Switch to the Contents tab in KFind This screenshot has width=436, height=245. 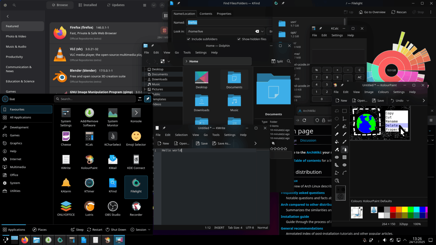[x=206, y=14]
